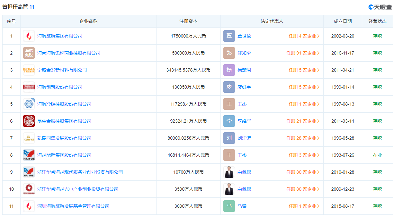Click the 马 avatar for 马骥

[229, 206]
